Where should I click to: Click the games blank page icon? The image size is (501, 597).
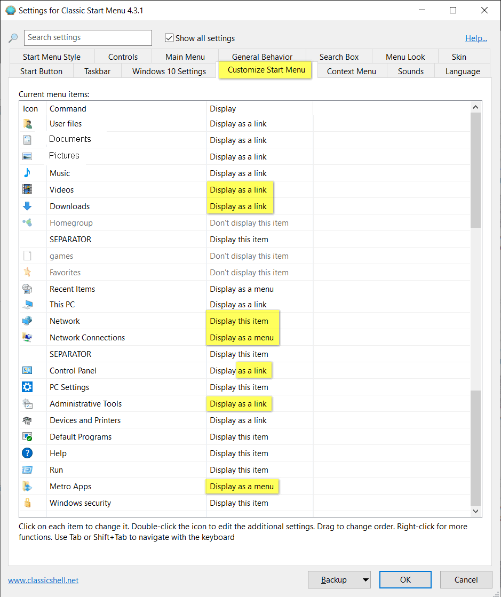[x=27, y=256]
